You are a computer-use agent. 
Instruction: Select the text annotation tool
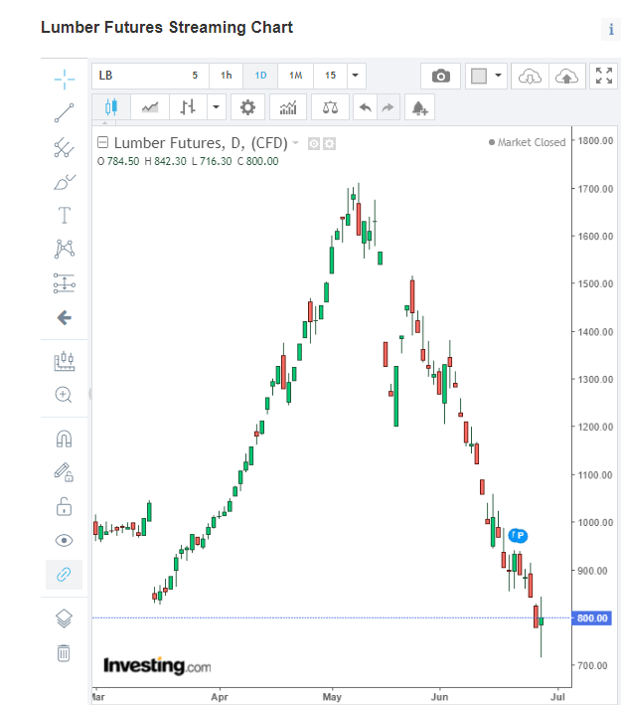[x=65, y=215]
